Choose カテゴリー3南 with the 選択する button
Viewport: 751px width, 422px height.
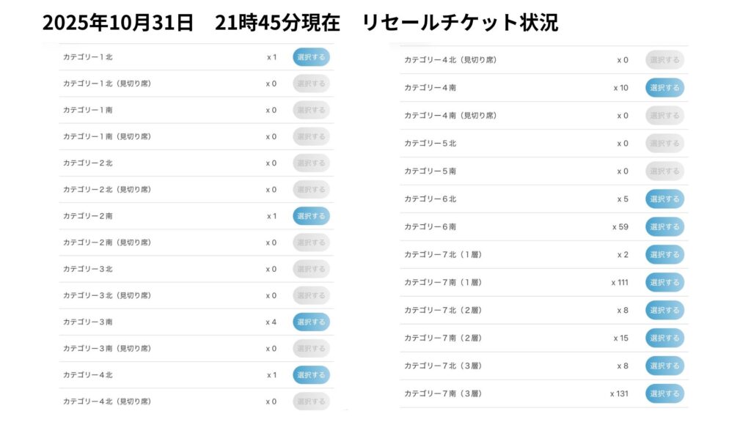(x=311, y=322)
